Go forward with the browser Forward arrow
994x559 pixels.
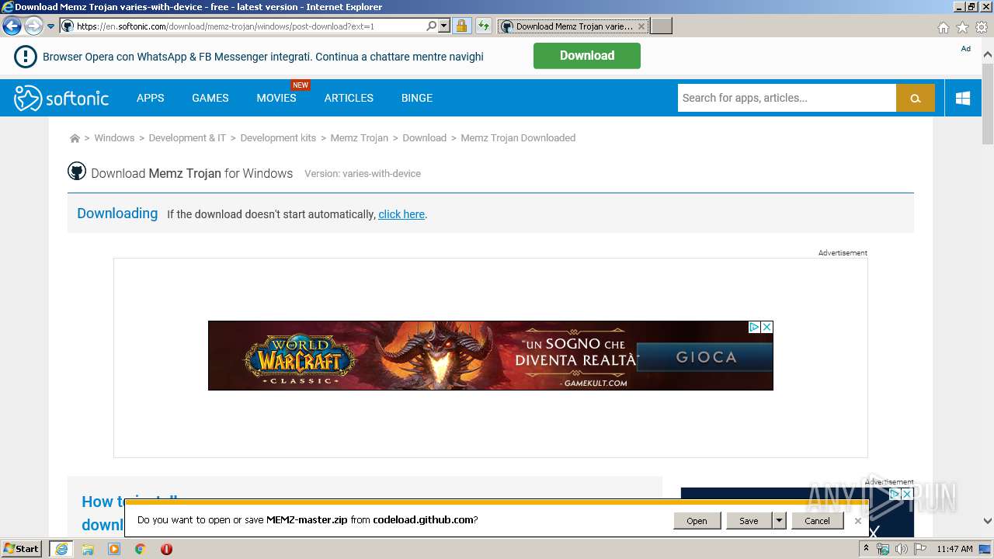pyautogui.click(x=33, y=26)
